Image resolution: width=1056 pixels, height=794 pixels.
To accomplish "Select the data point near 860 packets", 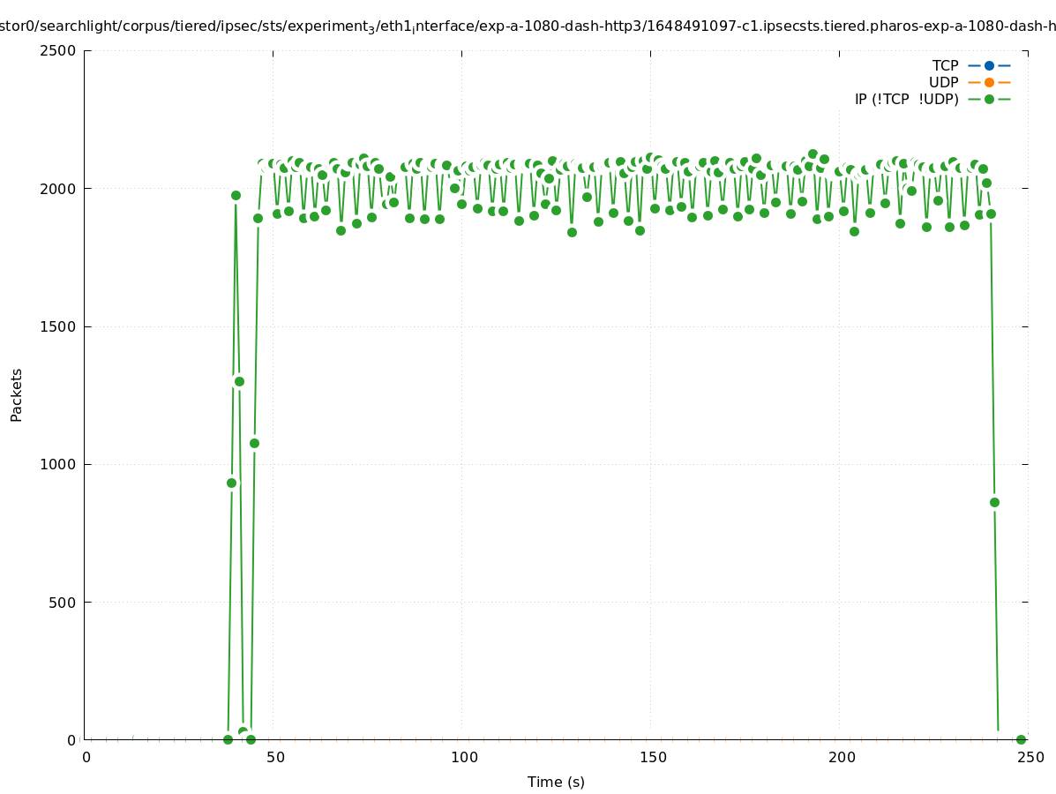I will point(994,502).
